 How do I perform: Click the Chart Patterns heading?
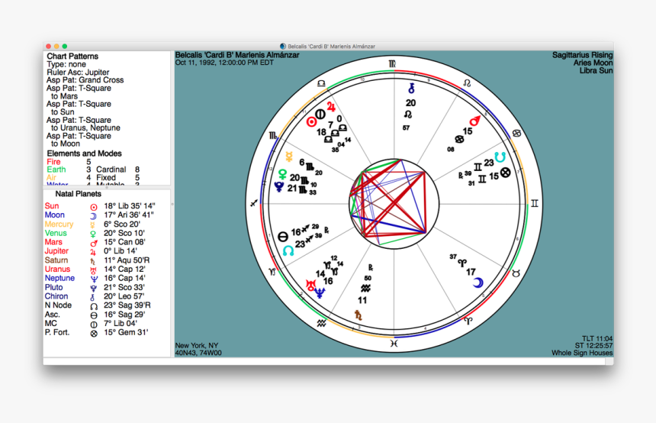tap(72, 57)
